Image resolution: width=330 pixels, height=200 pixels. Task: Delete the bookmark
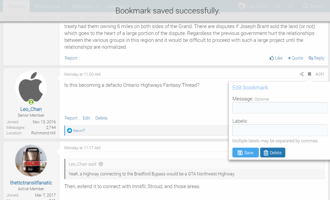[273, 153]
